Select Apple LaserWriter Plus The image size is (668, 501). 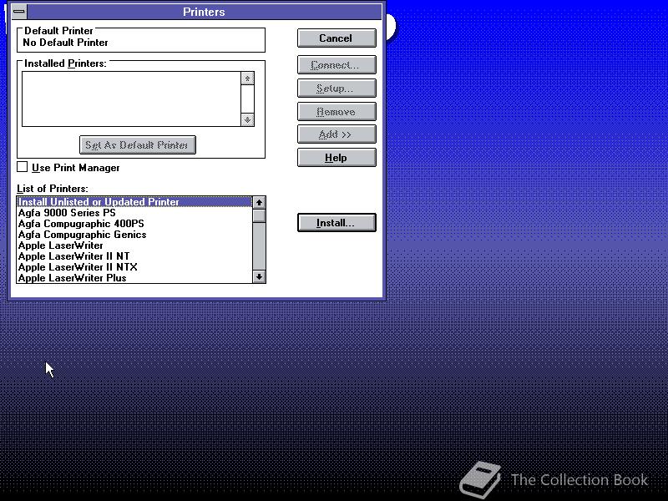134,278
